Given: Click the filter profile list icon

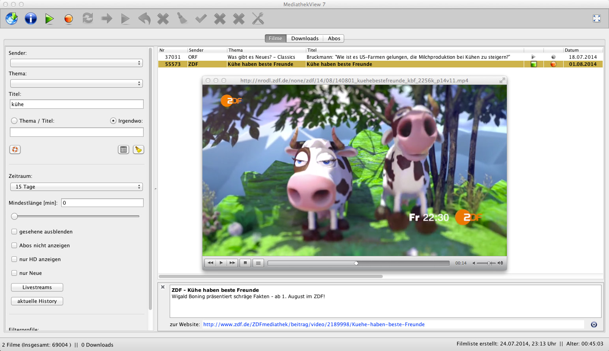Looking at the screenshot, I should (124, 149).
